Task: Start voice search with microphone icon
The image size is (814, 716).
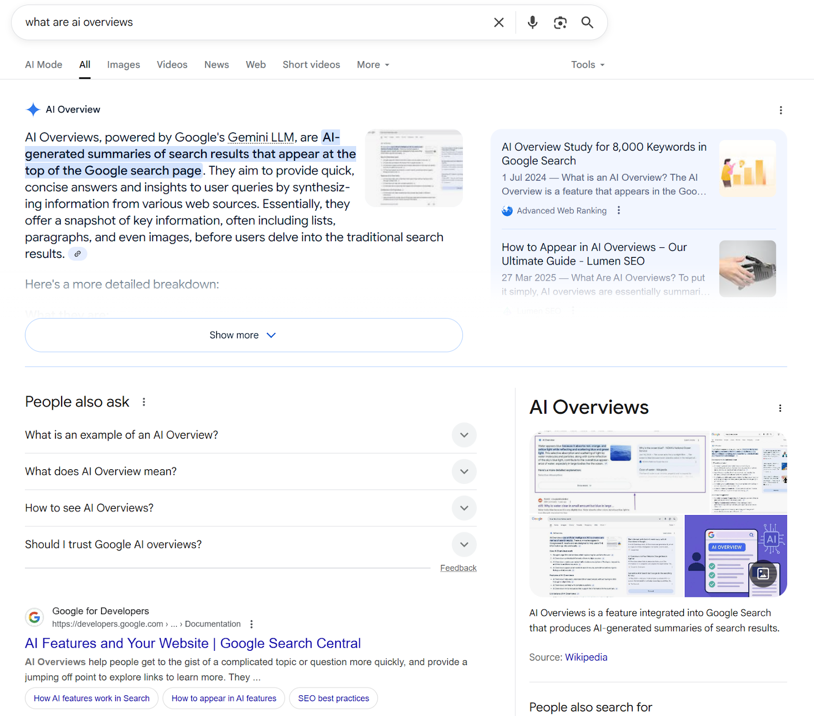Action: click(x=532, y=22)
